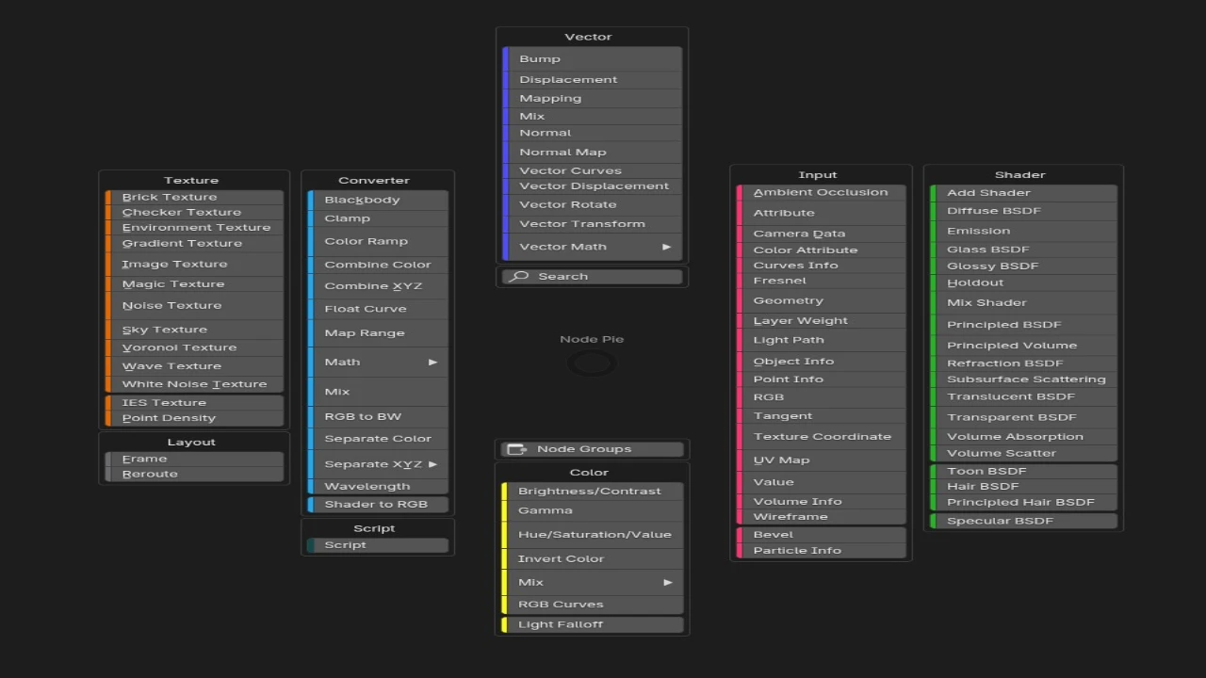Select Noise Texture from Texture list

tap(171, 306)
